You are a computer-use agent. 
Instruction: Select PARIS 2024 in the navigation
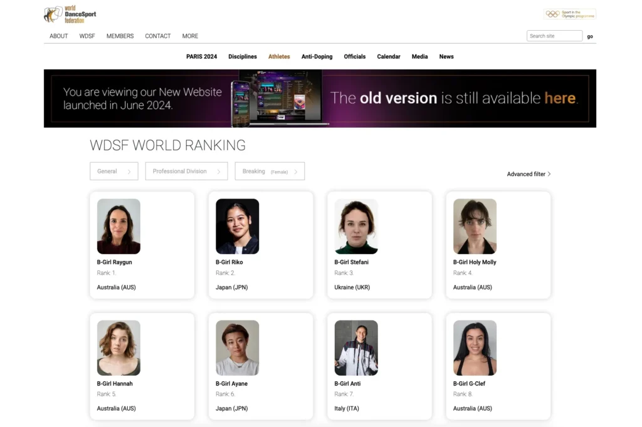(x=201, y=56)
